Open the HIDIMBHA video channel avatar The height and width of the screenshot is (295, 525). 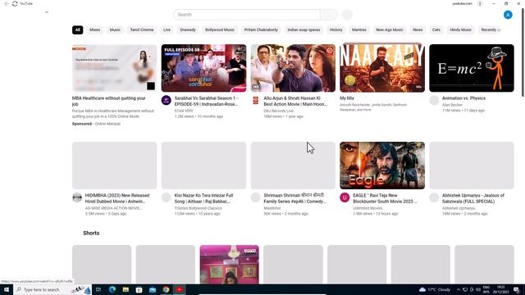(x=77, y=197)
